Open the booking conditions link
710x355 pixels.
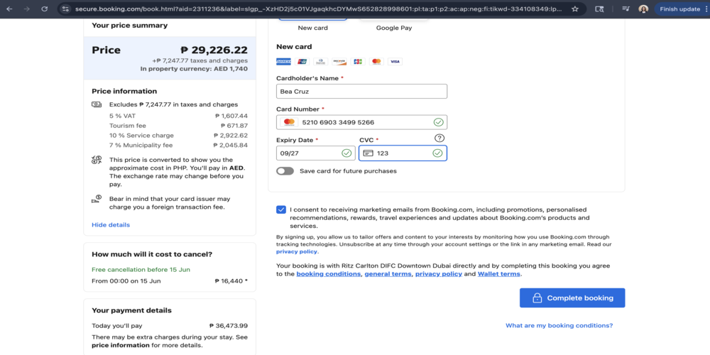click(329, 274)
